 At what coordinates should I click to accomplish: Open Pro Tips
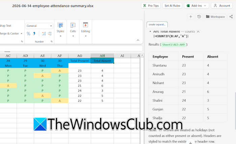[x=151, y=6]
